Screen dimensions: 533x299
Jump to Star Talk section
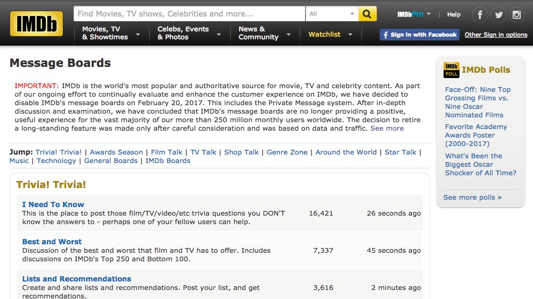[400, 152]
